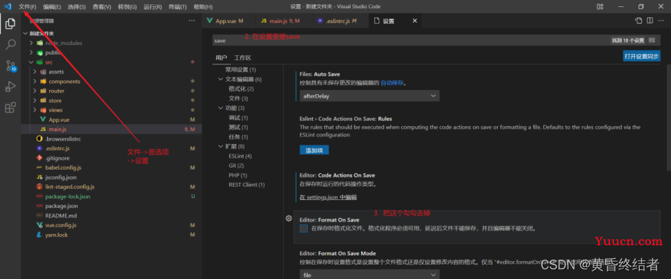Expand the store folder
The image size is (671, 279).
click(x=35, y=100)
